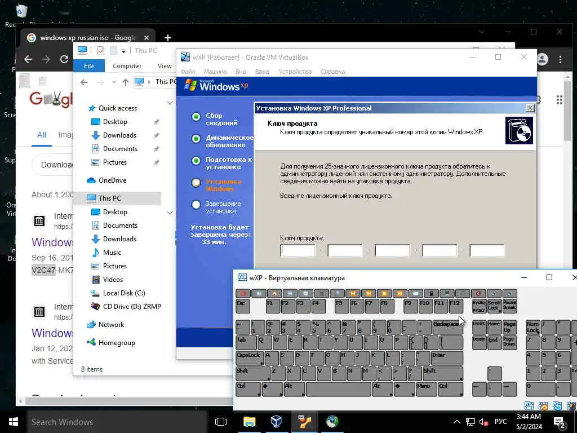This screenshot has height=433, width=577.
Task: Open the notification center icon
Action: tap(560, 423)
